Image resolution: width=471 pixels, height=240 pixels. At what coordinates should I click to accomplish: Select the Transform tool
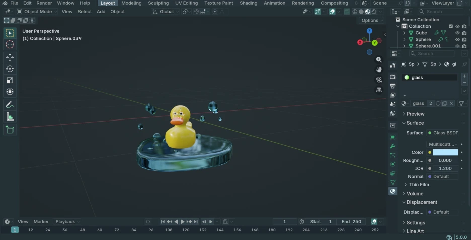10,92
